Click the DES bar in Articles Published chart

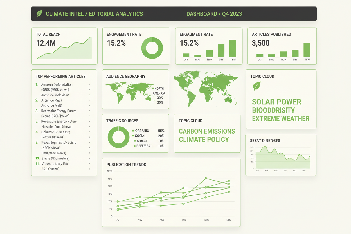tap(295, 53)
